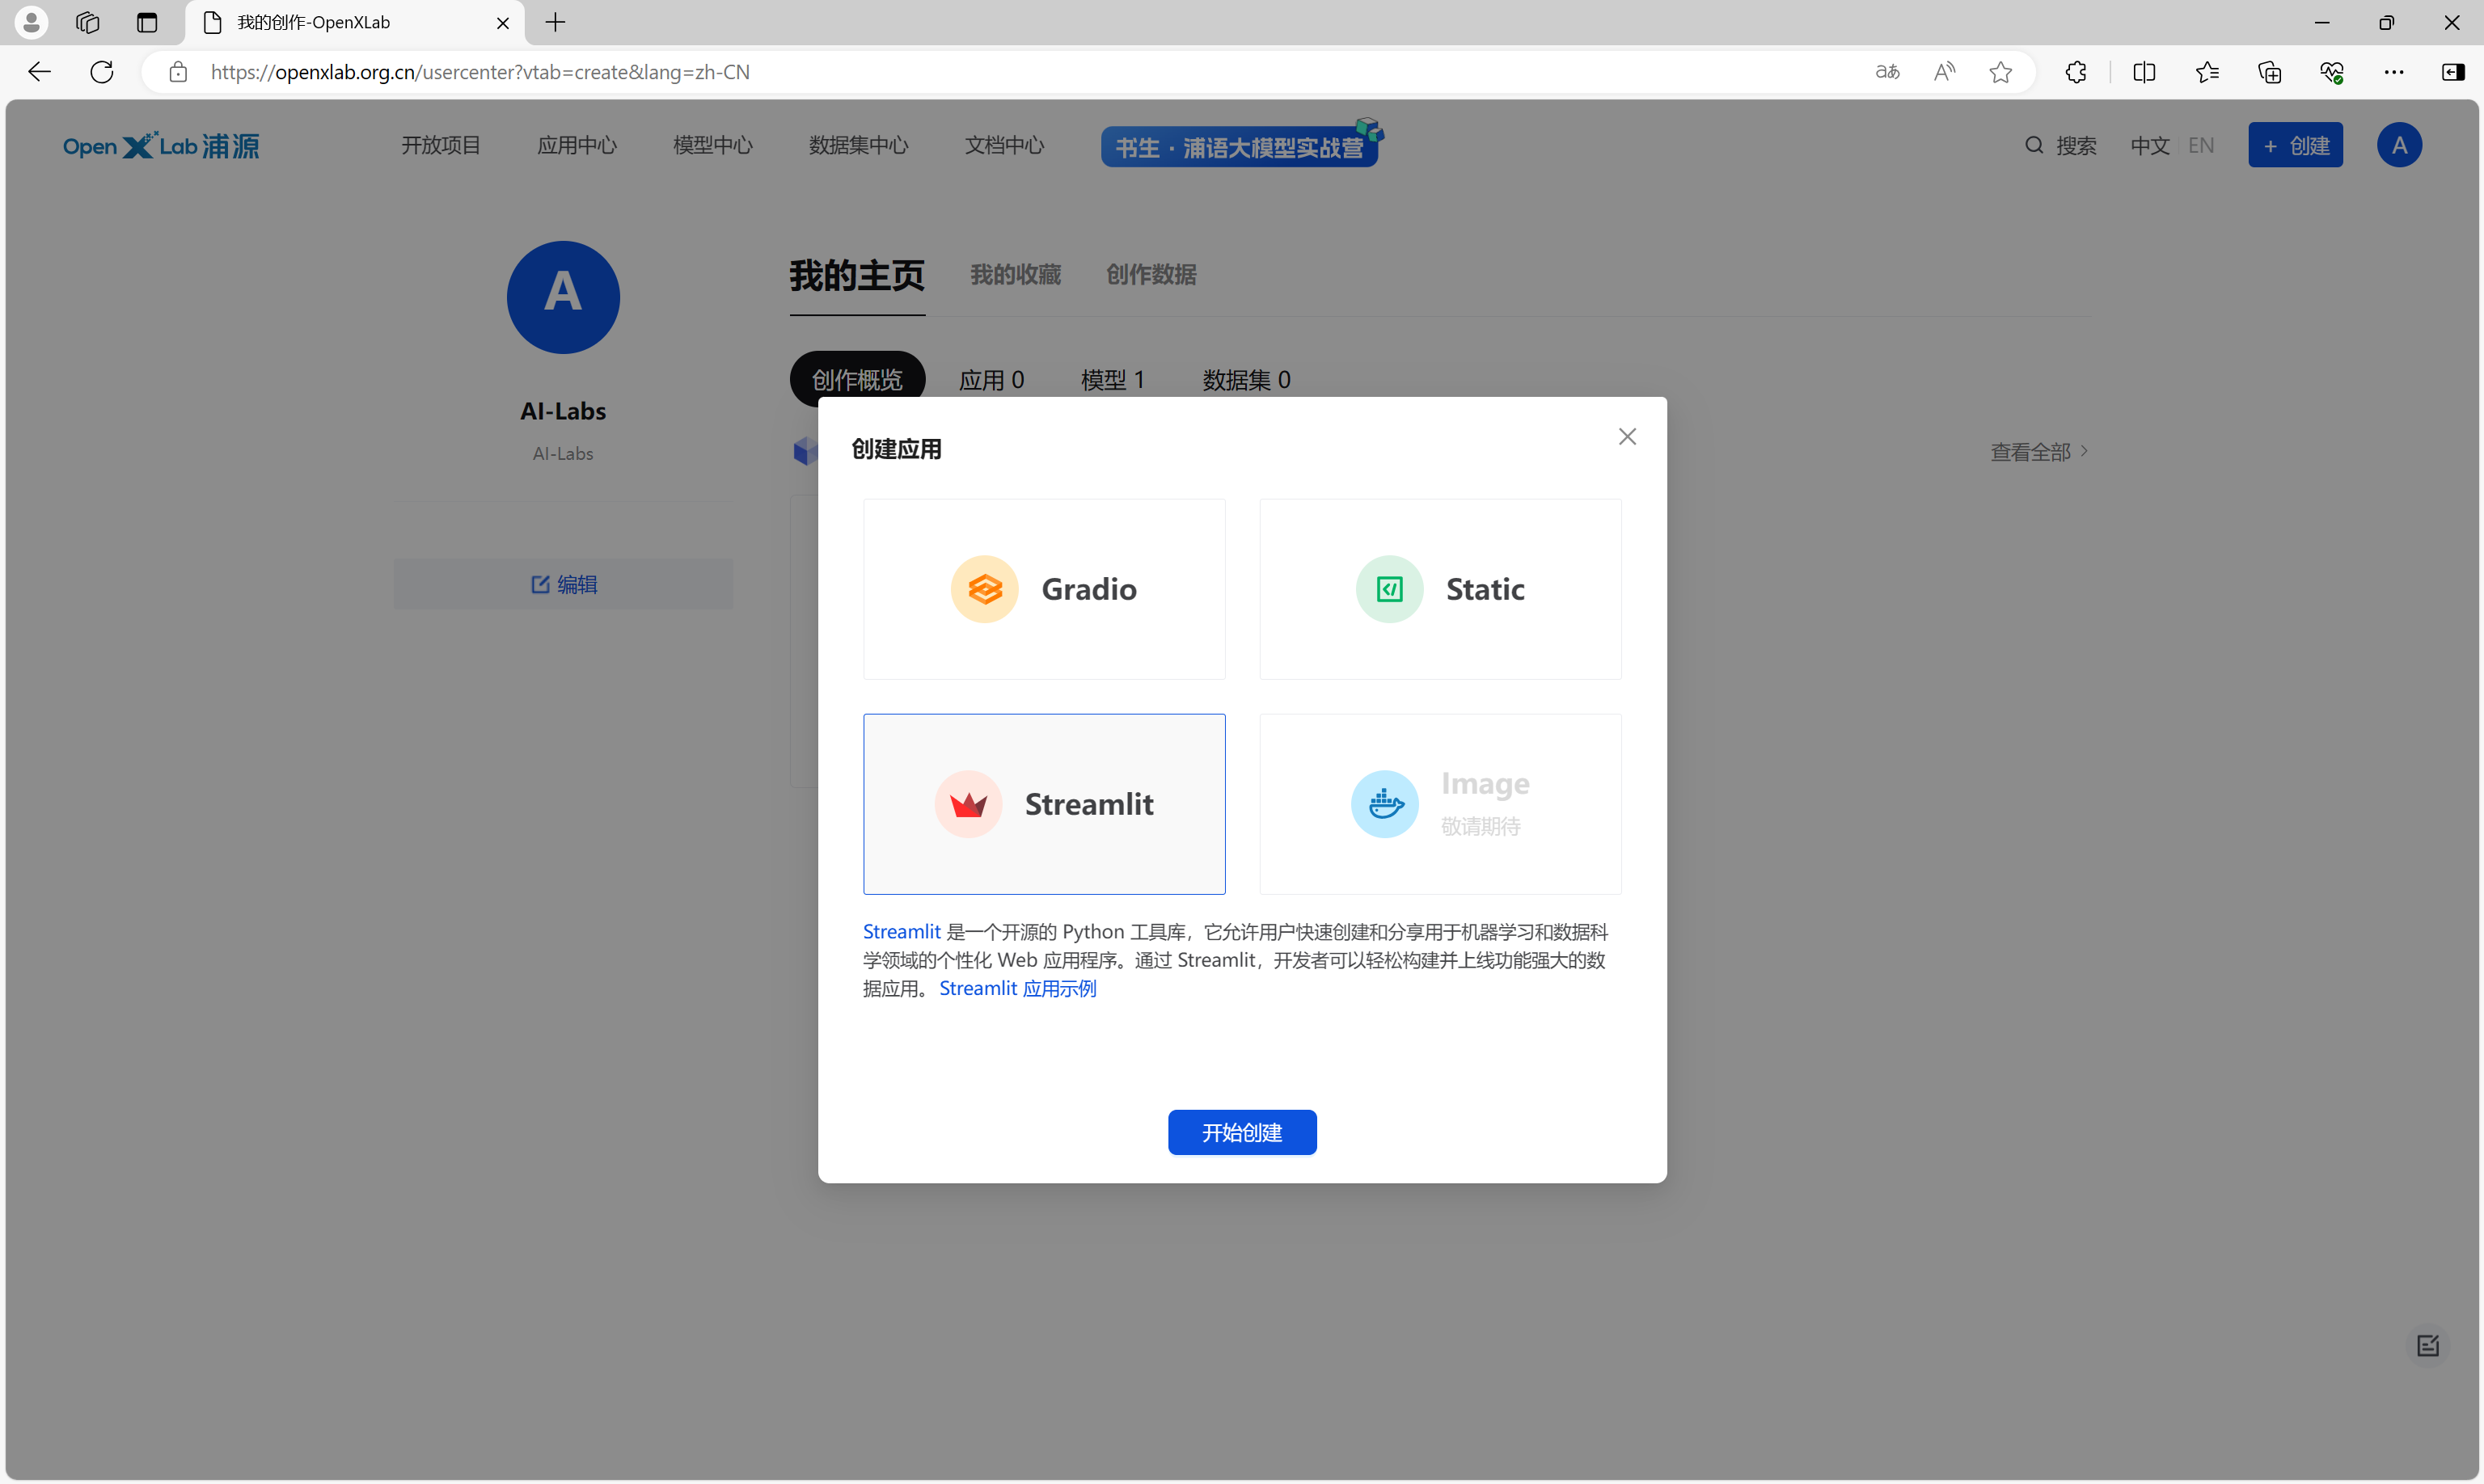The height and width of the screenshot is (1484, 2484).
Task: Click the Static green code icon
Action: 1389,589
